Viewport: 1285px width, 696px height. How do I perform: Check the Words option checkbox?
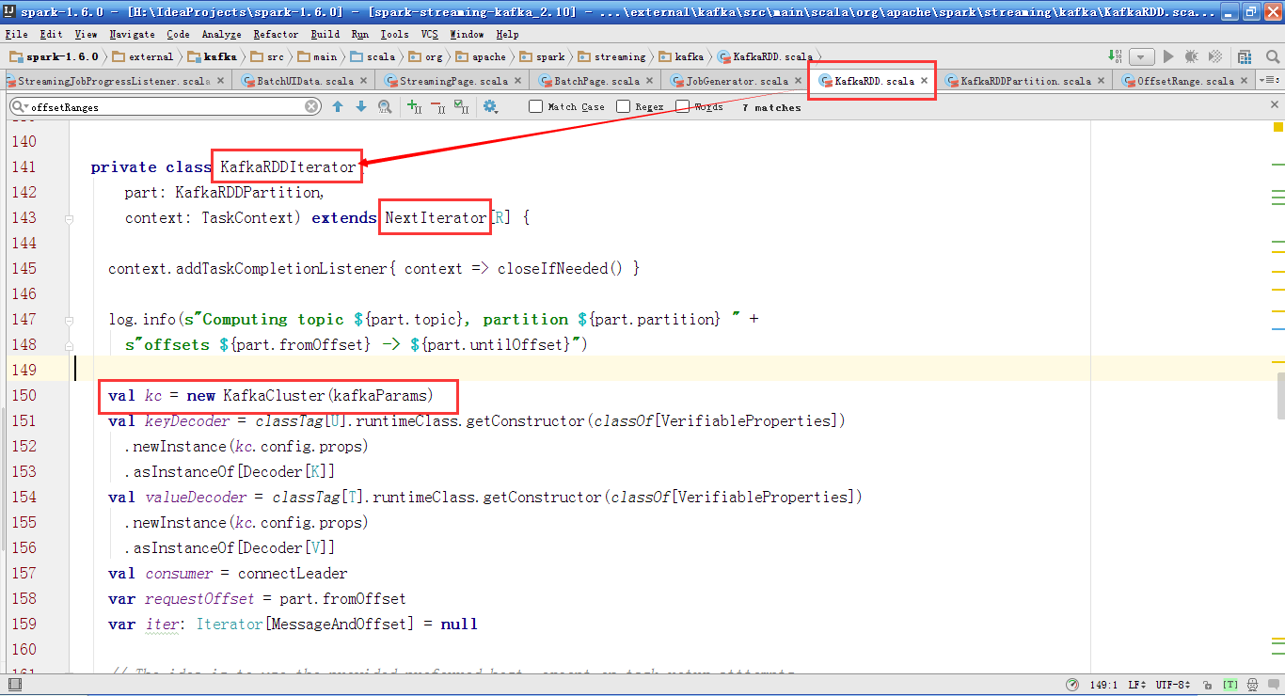683,107
